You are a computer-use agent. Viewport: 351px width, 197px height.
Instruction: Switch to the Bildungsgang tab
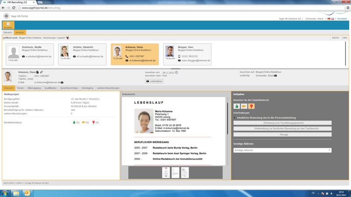click(x=34, y=88)
